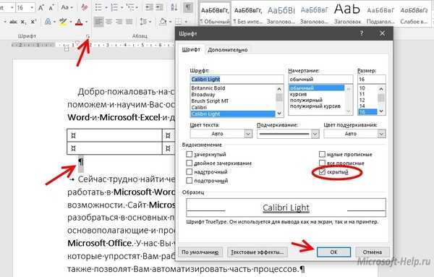Viewport: 434px width, 277px height.
Task: Apply subscript formatting X₂
Action: click(24, 22)
